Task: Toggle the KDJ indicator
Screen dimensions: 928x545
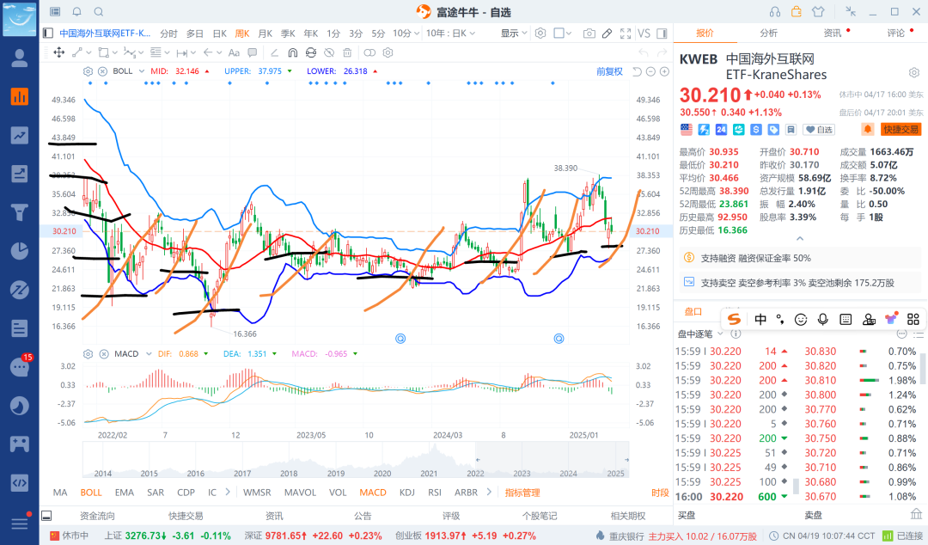Action: point(408,493)
